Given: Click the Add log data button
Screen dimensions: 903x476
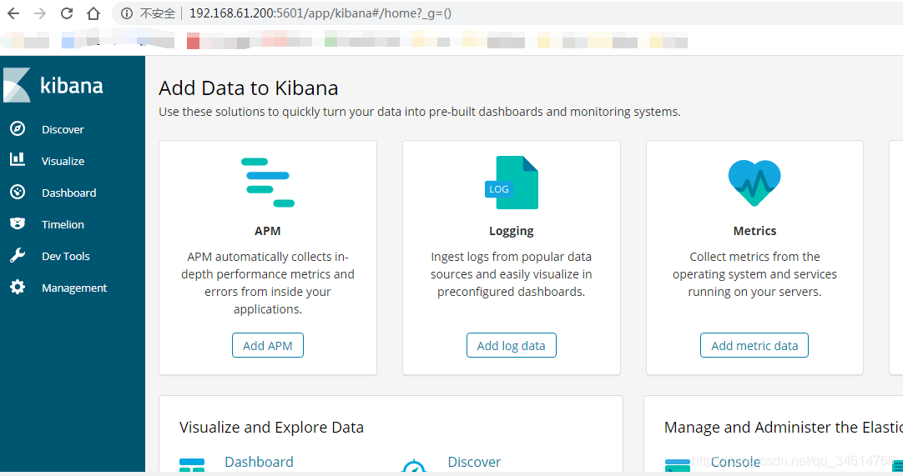Looking at the screenshot, I should 512,345.
